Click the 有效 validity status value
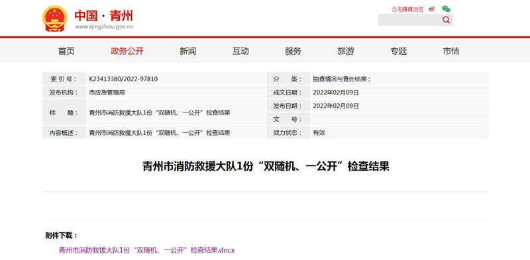530x260 pixels. point(319,133)
